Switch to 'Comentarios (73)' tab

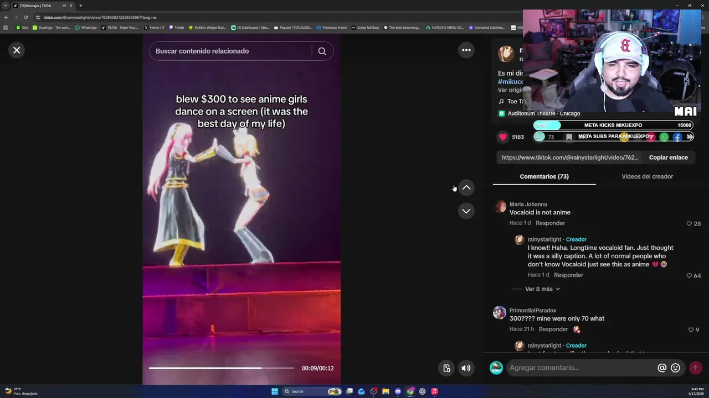coord(544,176)
